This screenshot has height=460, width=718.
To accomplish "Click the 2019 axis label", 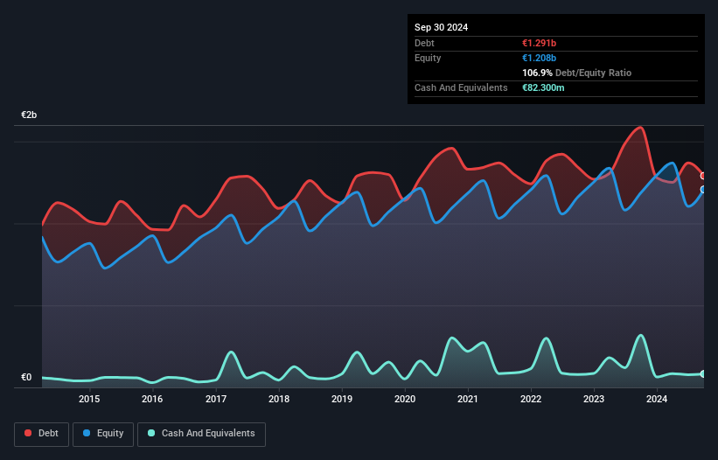I will pyautogui.click(x=342, y=399).
